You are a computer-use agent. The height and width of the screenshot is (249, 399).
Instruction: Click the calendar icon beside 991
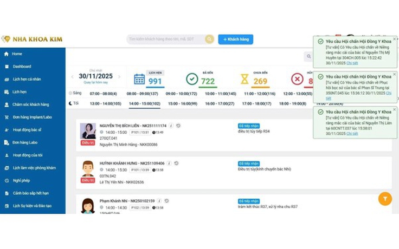(139, 79)
